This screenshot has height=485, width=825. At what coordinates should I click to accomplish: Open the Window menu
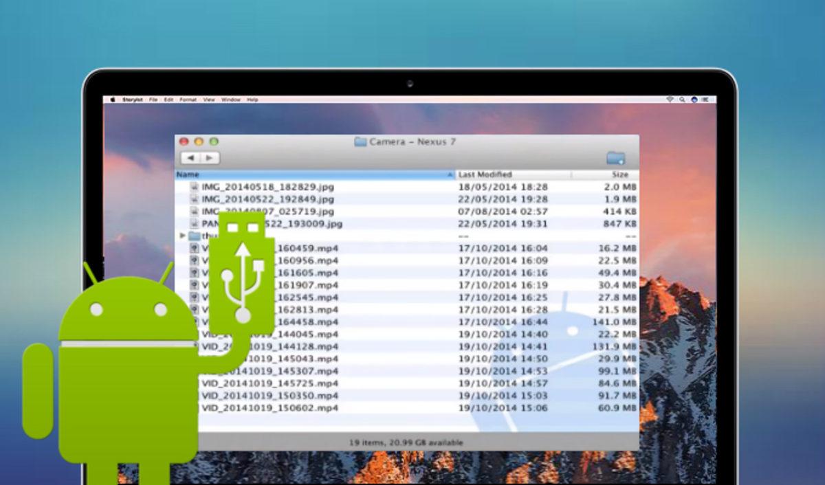point(231,99)
